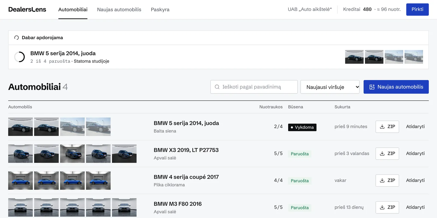Viewport: 437px width, 218px height.
Task: Click third thumbnail of BMW X3 2019 row
Action: [72, 154]
